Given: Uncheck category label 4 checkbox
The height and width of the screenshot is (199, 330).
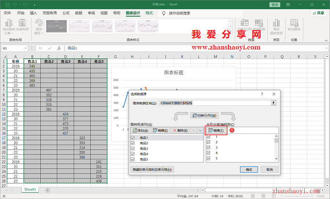Looking at the screenshot, I should point(209,153).
